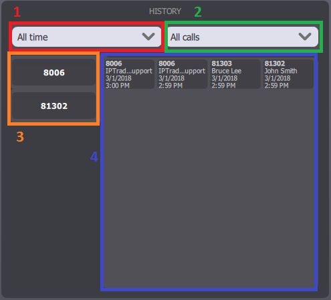Open the 81302 John Smith call entry
The width and height of the screenshot is (331, 300).
click(x=288, y=74)
